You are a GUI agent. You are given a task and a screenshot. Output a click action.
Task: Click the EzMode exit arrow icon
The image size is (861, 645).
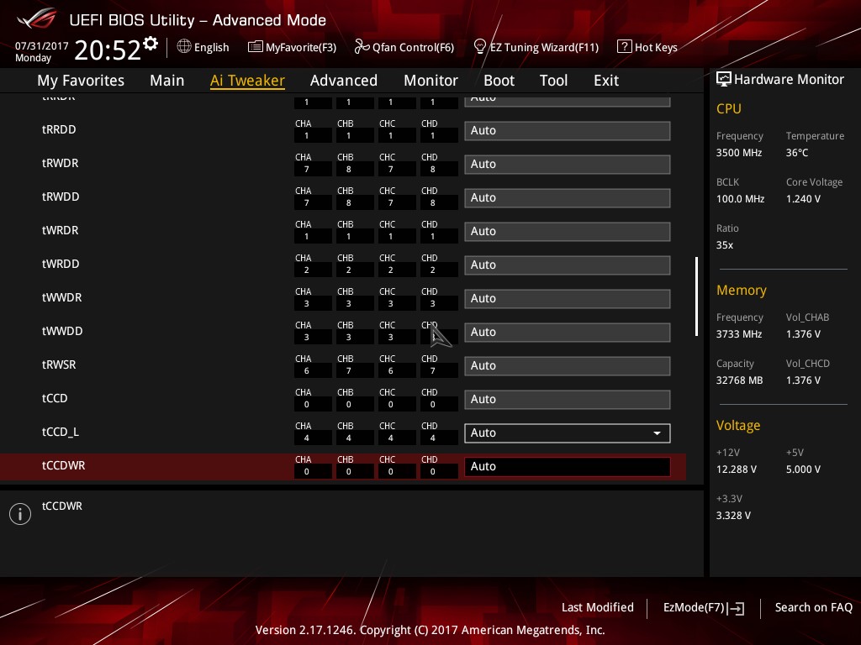click(x=737, y=608)
